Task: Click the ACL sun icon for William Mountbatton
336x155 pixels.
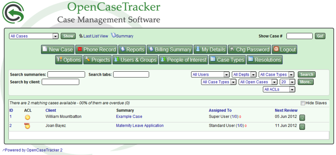Action: pyautogui.click(x=28, y=117)
